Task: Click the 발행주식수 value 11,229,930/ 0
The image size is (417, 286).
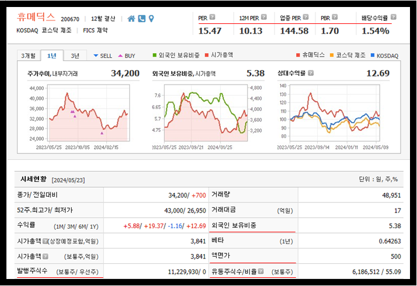Action: pos(187,271)
